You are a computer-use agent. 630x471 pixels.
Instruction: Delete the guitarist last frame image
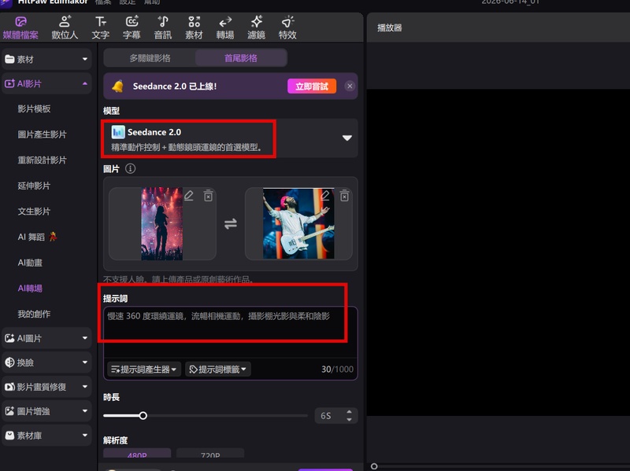344,196
